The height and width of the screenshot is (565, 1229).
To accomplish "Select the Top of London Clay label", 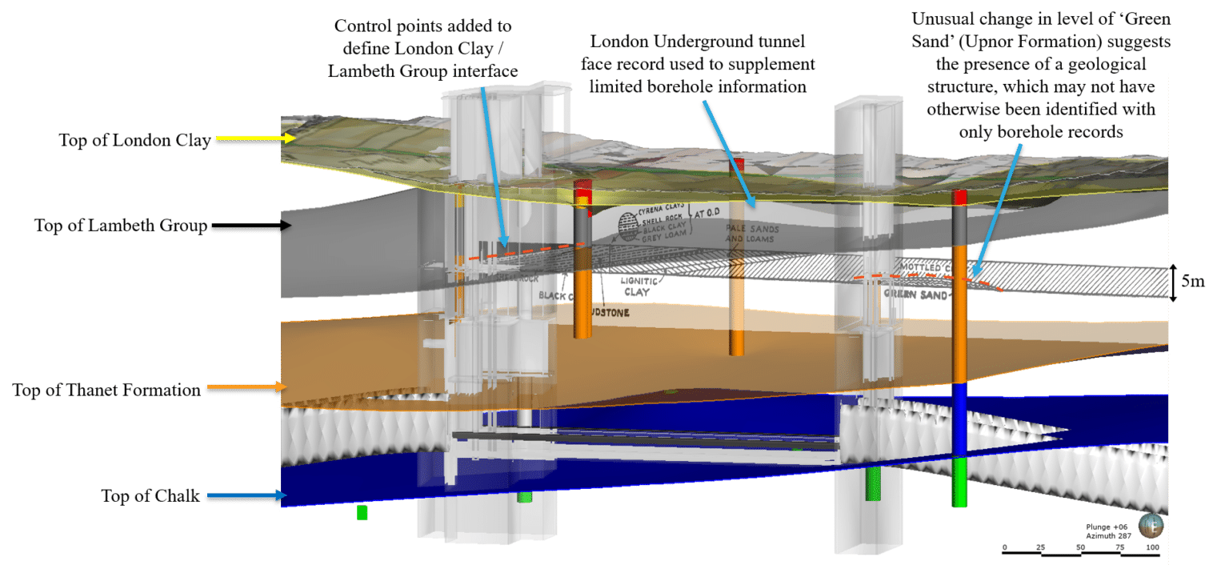I will [134, 140].
